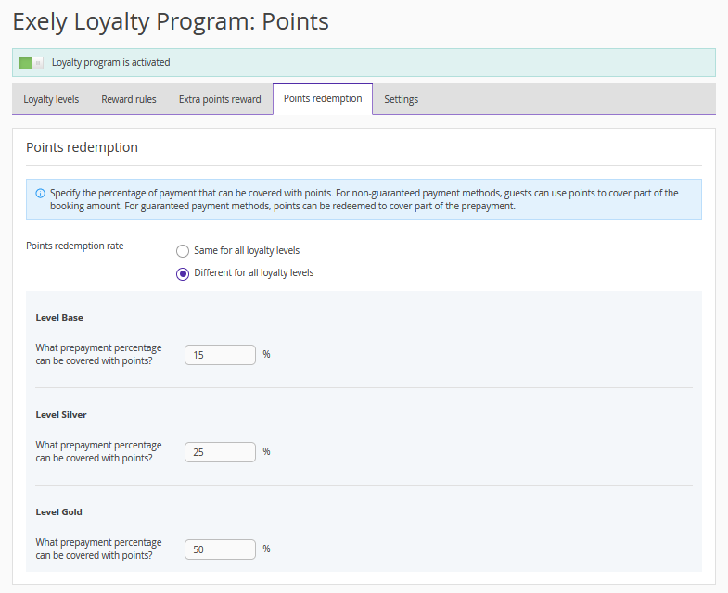
Task: Select 'Same for all loyalty levels' radio
Action: click(183, 251)
